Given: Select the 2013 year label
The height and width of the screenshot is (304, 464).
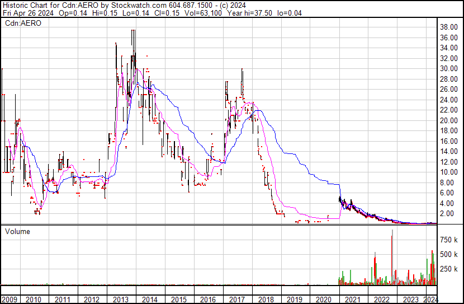Looking at the screenshot, I should 120,300.
